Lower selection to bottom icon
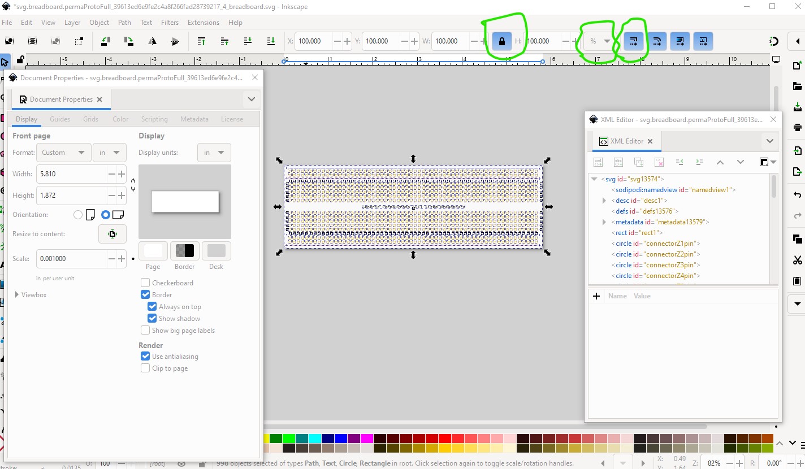Image resolution: width=805 pixels, height=469 pixels. point(270,41)
